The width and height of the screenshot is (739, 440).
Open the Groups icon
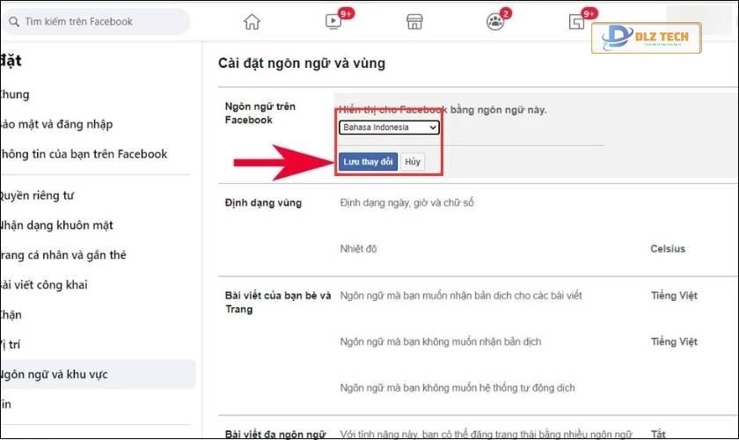pyautogui.click(x=494, y=22)
